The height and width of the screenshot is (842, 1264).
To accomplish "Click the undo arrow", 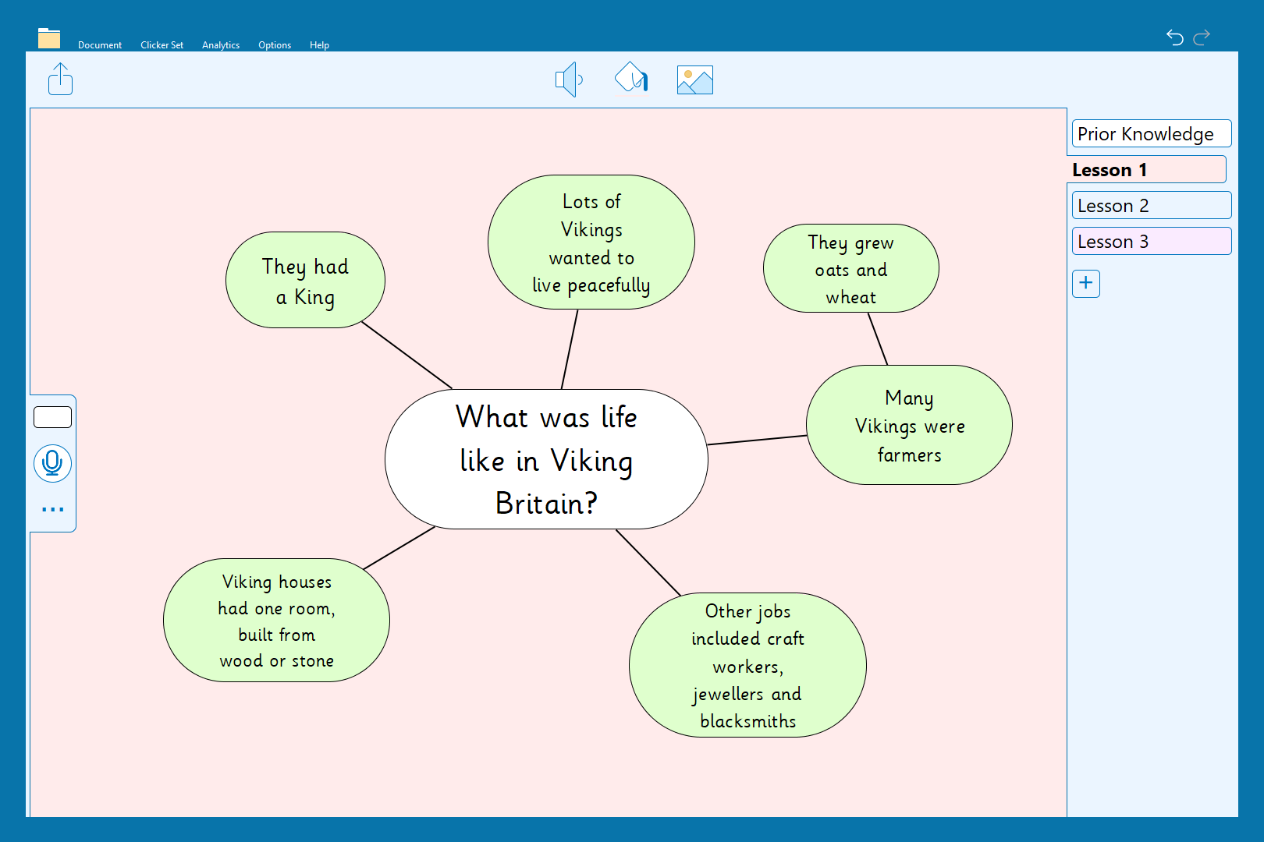I will (x=1174, y=37).
